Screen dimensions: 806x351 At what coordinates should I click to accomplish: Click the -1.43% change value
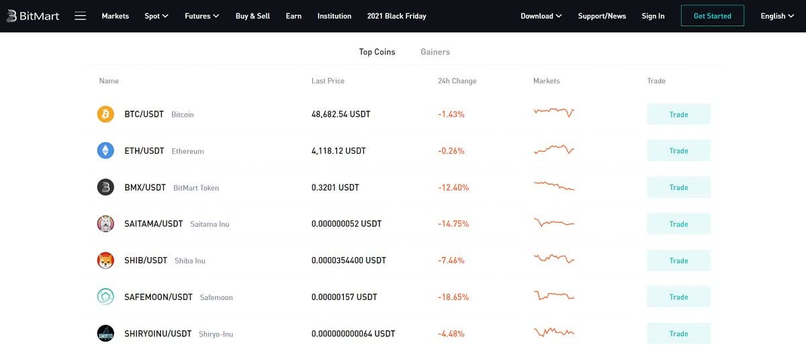[451, 114]
